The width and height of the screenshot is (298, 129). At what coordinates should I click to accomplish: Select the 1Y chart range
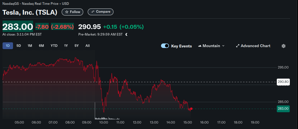66,46
